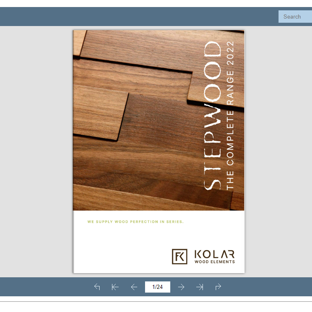
Task: Click 'THE COMPLETE RANGE 2022' vertical text
Action: point(230,115)
